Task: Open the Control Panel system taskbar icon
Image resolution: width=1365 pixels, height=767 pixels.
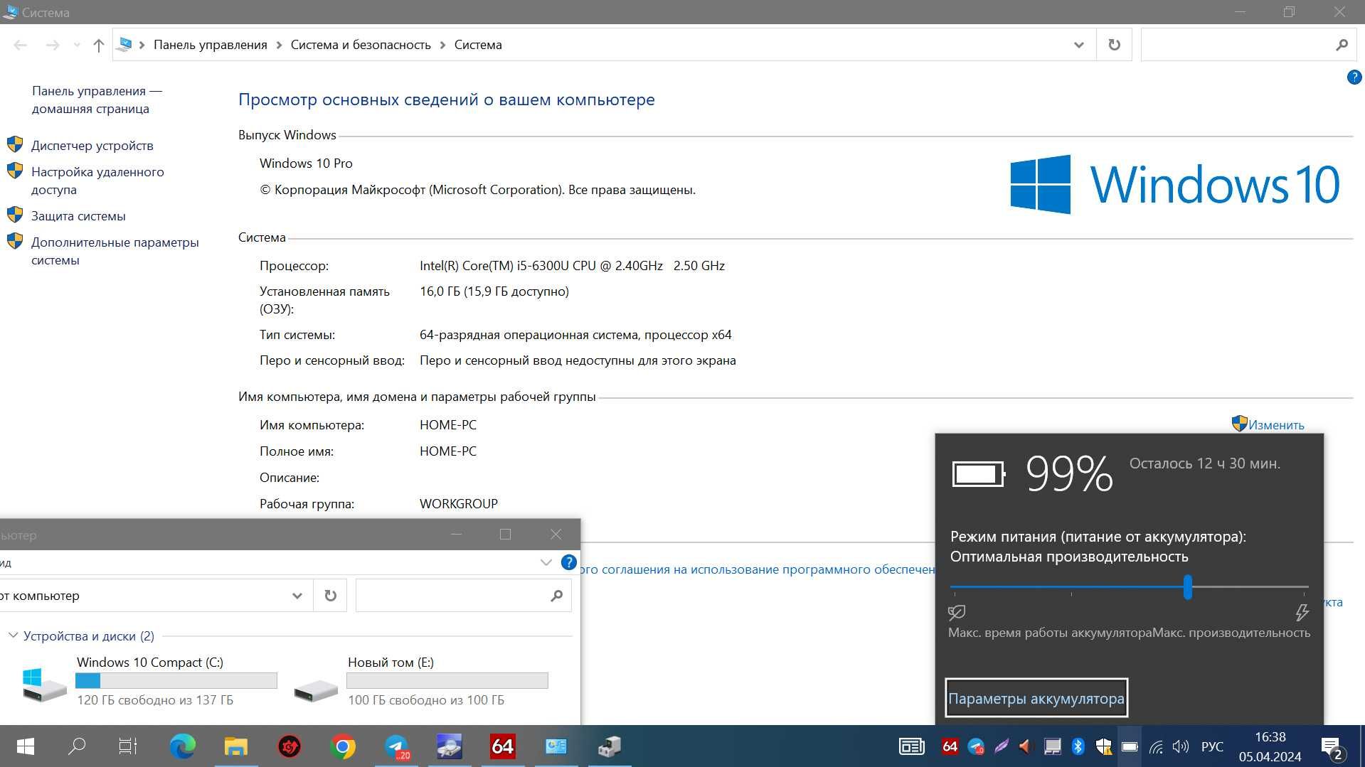Action: coord(556,746)
